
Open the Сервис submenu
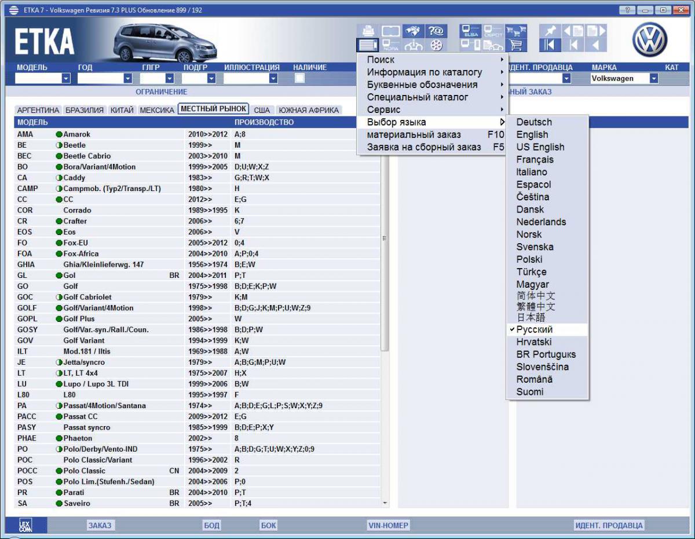click(x=433, y=109)
